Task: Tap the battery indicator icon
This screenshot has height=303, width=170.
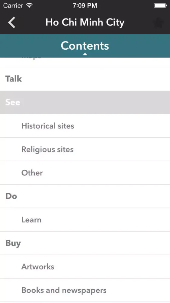Action: (160, 5)
